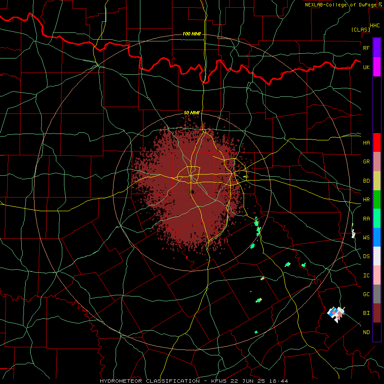Click the WS legend label
The width and height of the screenshot is (384, 384).
point(367,237)
